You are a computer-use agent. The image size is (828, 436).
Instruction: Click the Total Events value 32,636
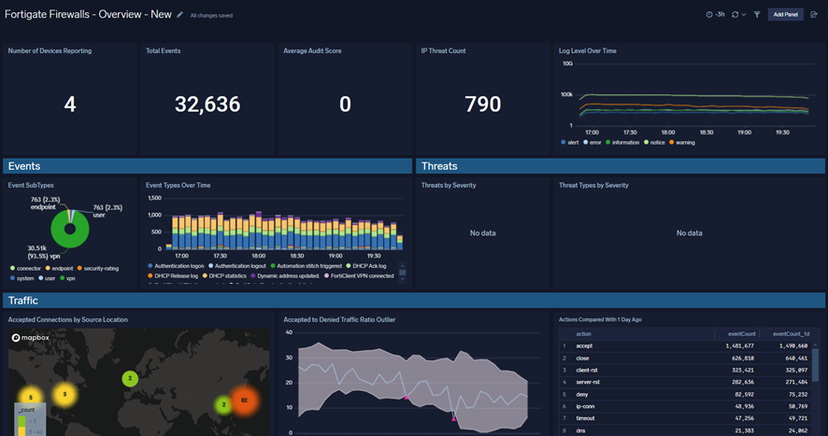(207, 104)
